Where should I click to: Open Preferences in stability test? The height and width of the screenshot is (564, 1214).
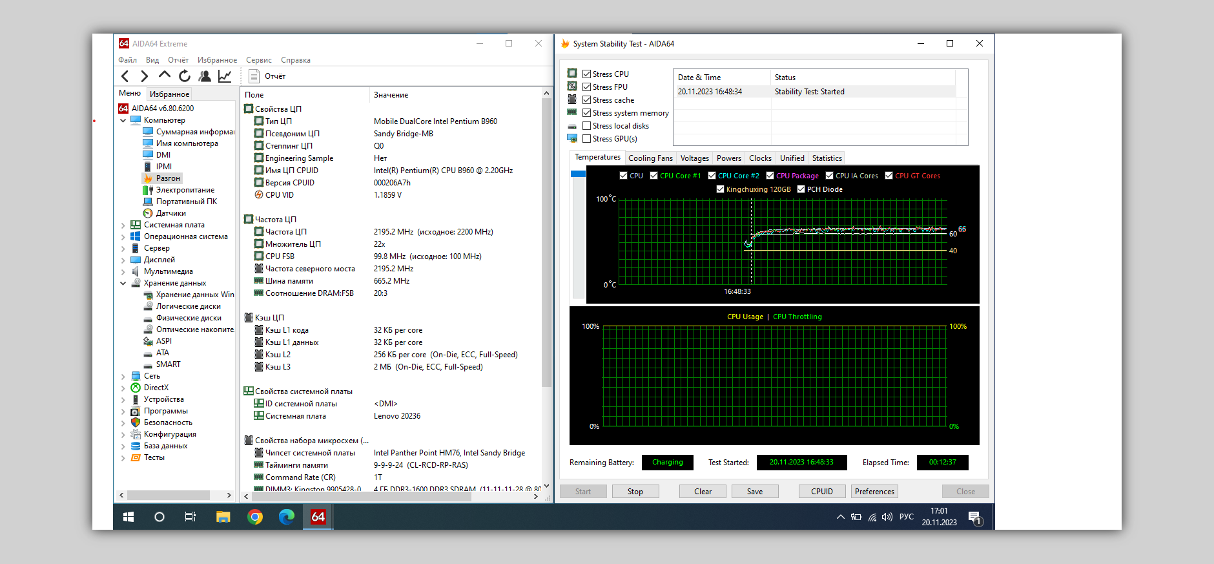tap(875, 492)
